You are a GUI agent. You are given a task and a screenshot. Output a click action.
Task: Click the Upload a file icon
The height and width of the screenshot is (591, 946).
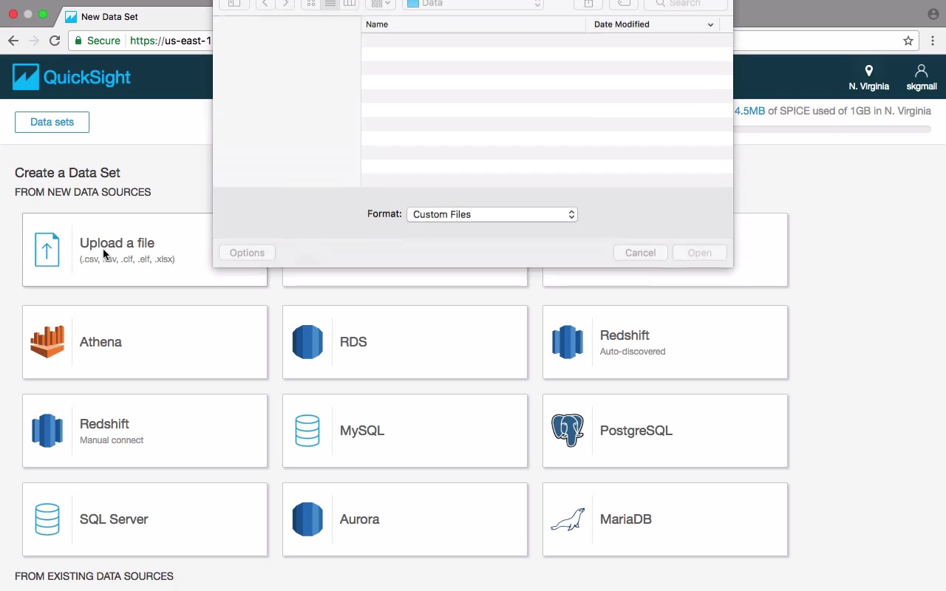point(47,250)
